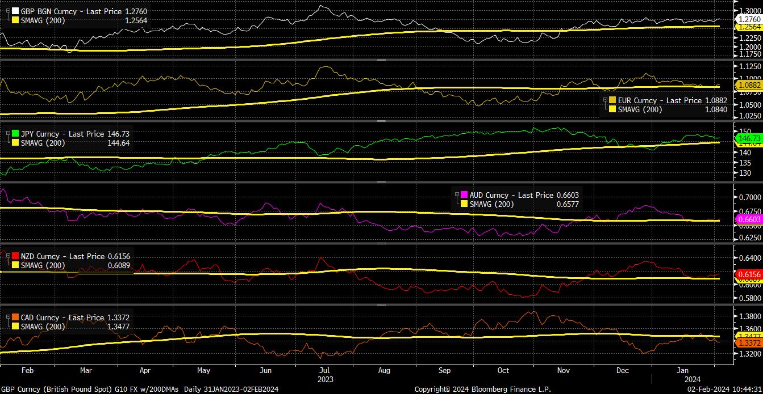Click the gold 1.0882 price tag on axis
Image resolution: width=763 pixels, height=394 pixels.
pos(748,85)
